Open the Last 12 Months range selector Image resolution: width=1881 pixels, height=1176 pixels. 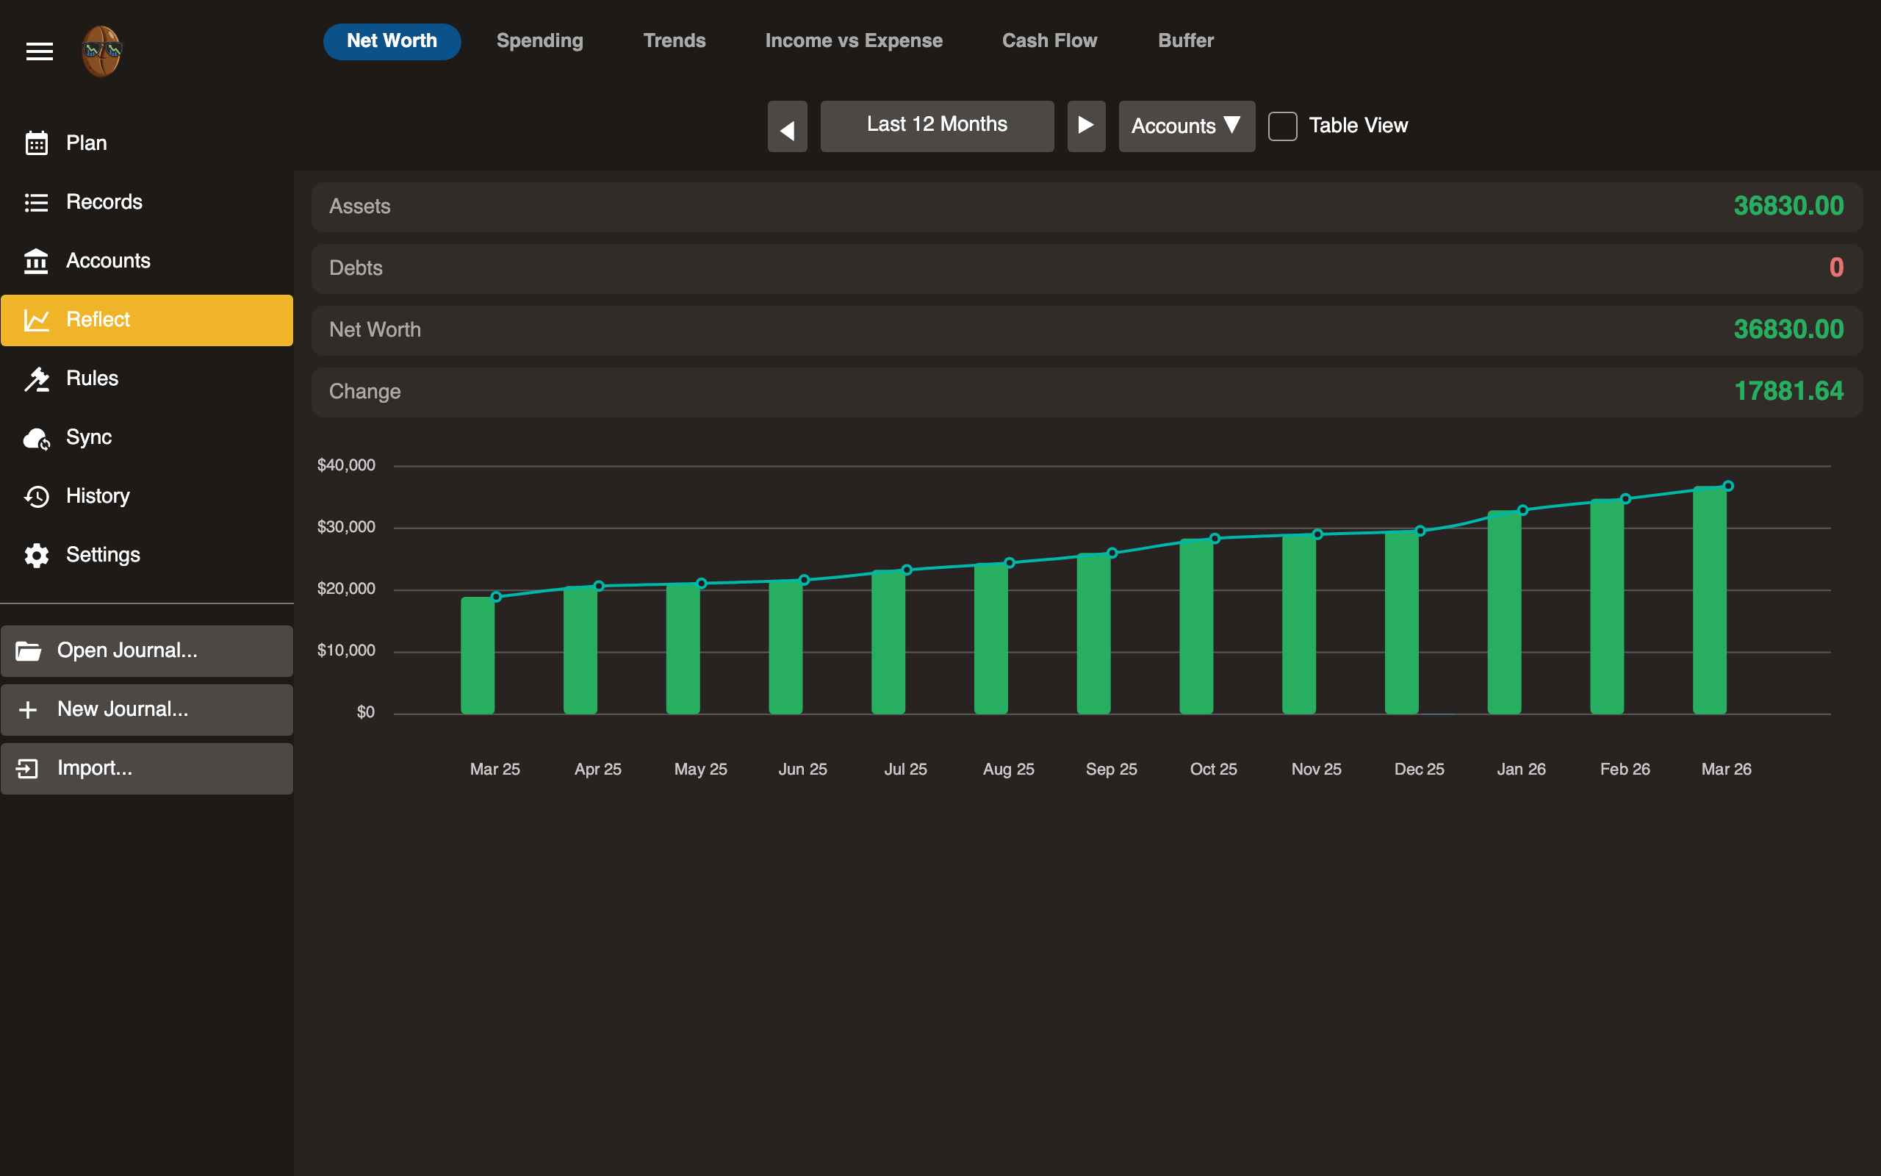click(937, 125)
